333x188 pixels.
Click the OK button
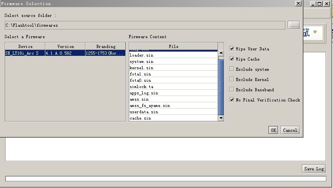point(273,130)
